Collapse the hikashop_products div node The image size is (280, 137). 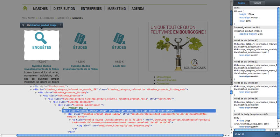click(x=41, y=96)
